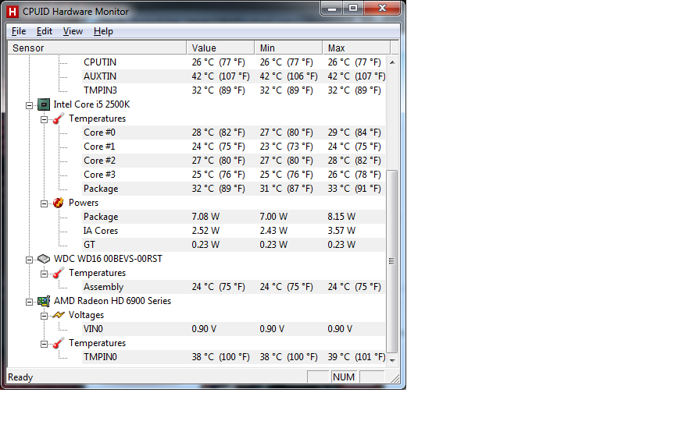Open the Edit menu

pos(45,31)
